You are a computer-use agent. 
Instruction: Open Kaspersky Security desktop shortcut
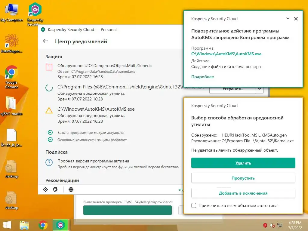35,14
